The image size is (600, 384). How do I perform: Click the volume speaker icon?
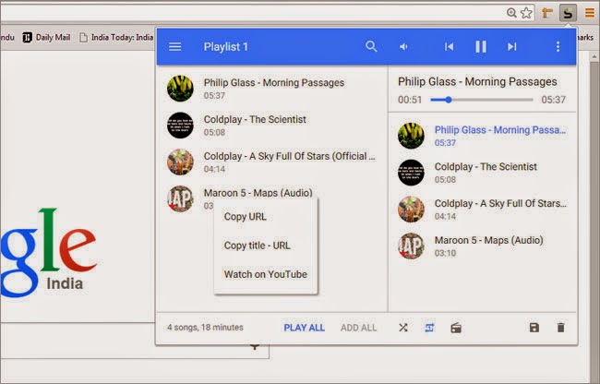pyautogui.click(x=403, y=47)
